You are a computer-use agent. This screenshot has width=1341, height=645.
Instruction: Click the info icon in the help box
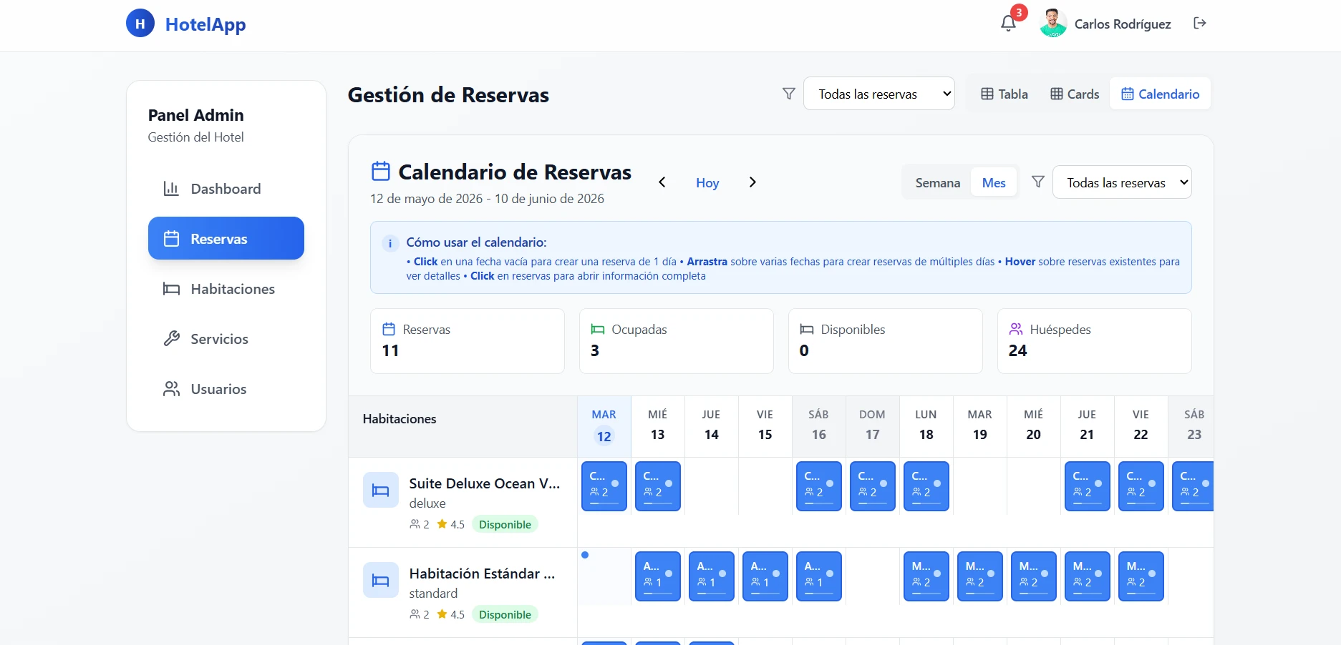pos(390,243)
